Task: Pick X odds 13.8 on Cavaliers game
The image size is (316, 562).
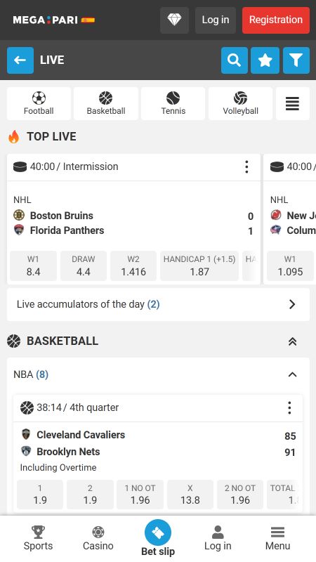Action: (190, 495)
